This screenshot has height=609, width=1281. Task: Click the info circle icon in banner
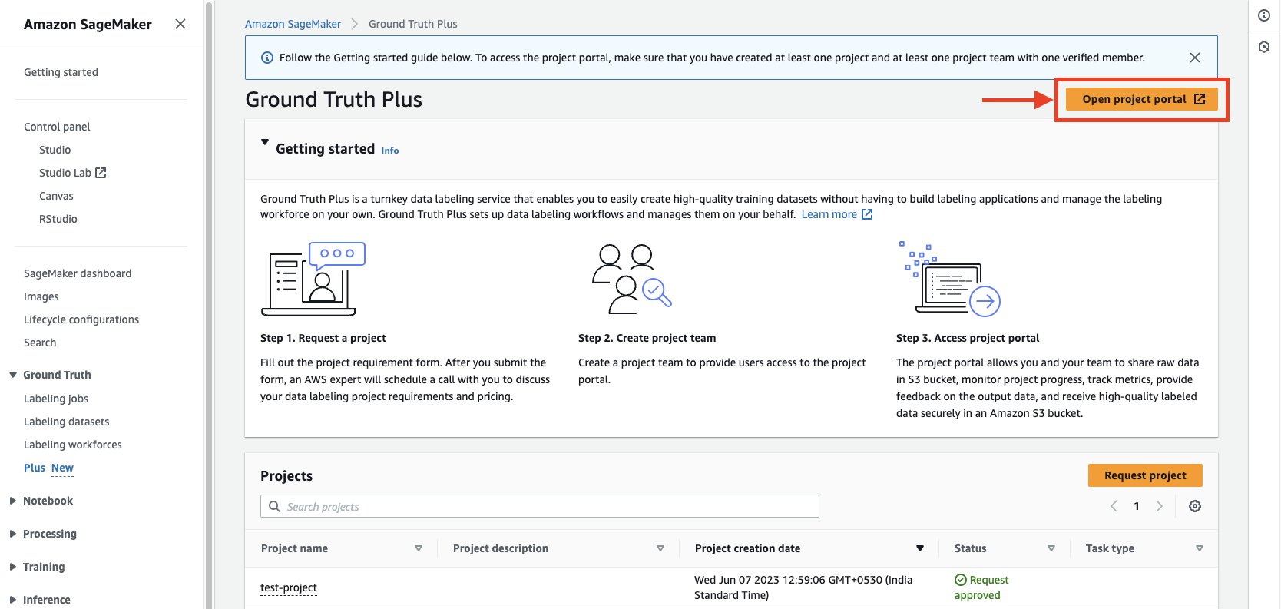point(267,58)
